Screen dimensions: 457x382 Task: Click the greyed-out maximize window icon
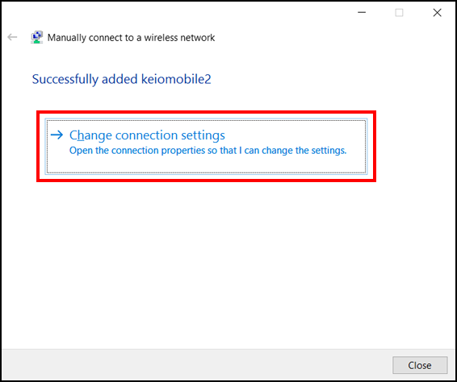(x=399, y=13)
